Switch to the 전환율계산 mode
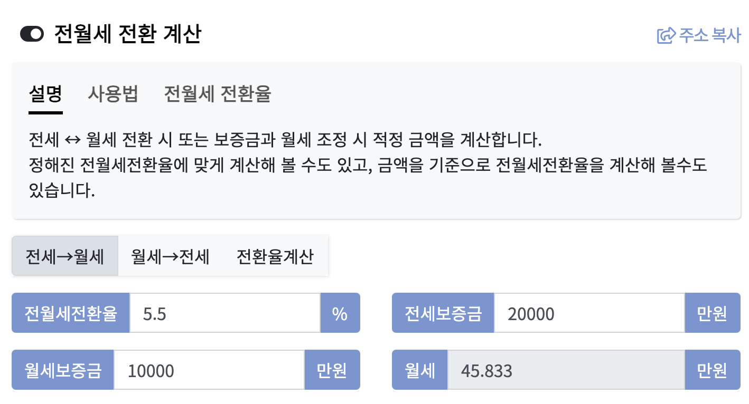This screenshot has width=749, height=404. click(275, 255)
